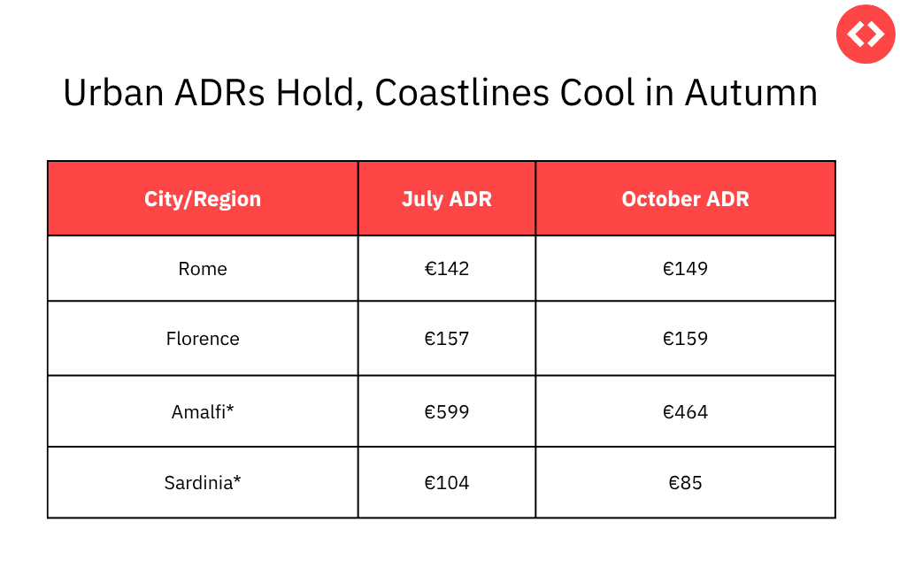Select Amalfi's October ADR value €464
This screenshot has height=567, width=900.
point(685,411)
